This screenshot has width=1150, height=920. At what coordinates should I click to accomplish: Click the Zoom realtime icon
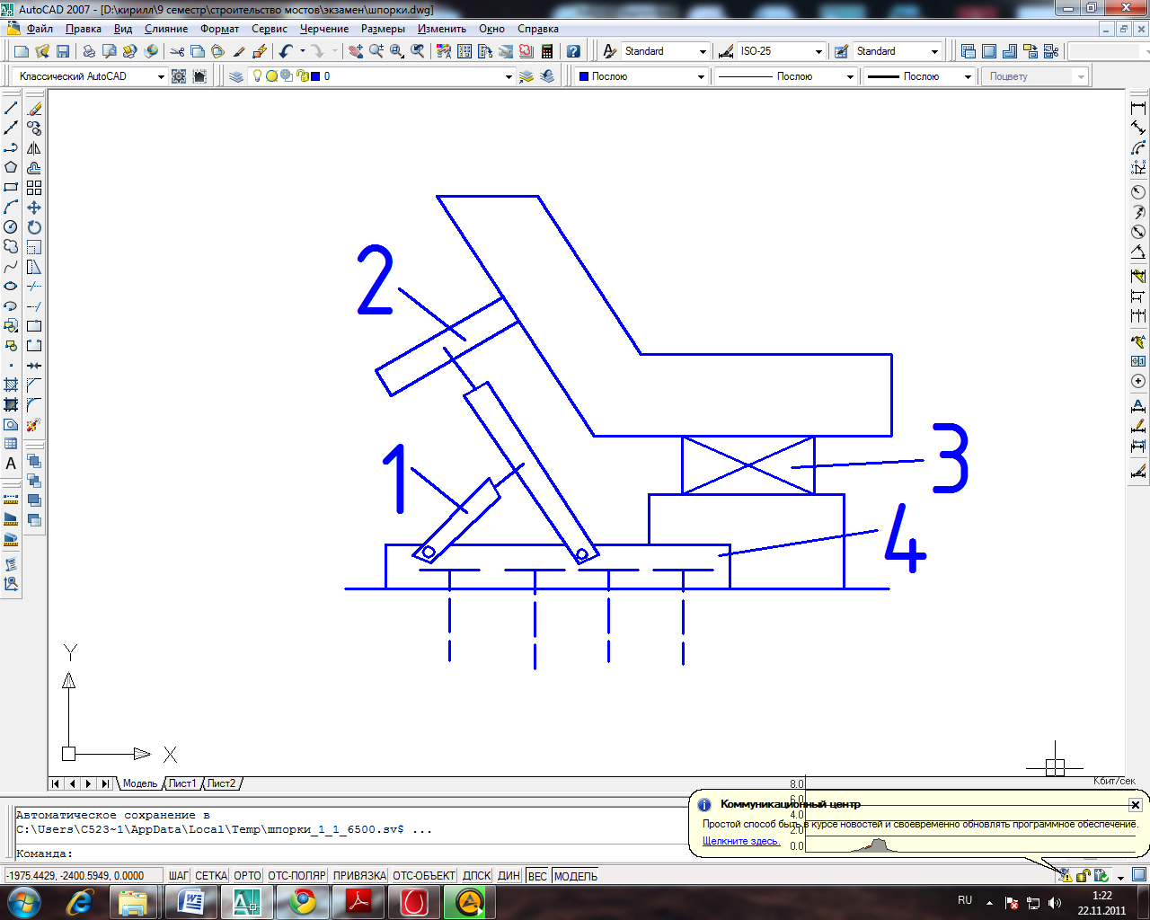pos(376,51)
